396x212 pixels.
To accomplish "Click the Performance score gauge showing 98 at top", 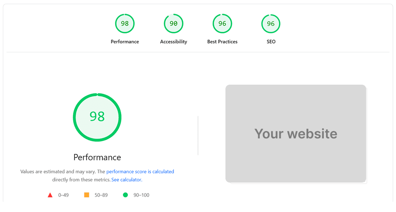I will click(x=125, y=24).
